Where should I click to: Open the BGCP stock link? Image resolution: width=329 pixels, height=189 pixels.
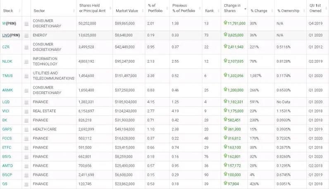7,175
